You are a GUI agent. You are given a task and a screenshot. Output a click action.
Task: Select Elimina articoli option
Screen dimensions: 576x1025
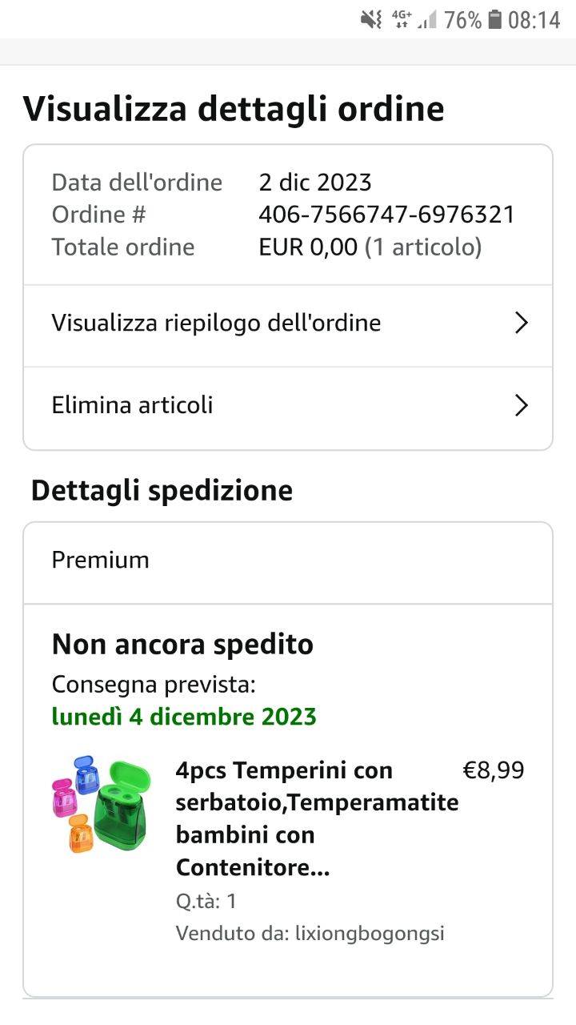click(133, 405)
